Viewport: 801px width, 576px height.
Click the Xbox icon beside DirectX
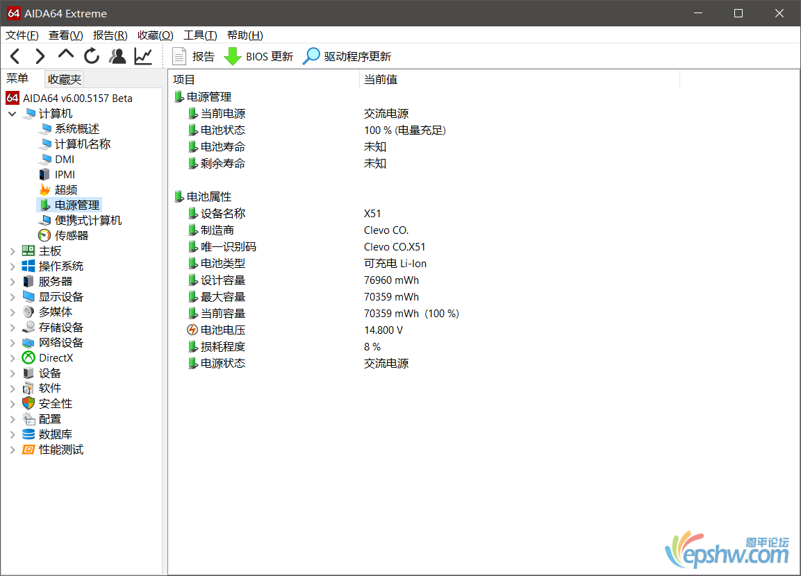[28, 357]
